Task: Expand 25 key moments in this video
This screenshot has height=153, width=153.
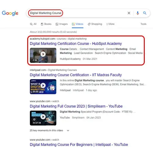Action: pyautogui.click(x=50, y=130)
